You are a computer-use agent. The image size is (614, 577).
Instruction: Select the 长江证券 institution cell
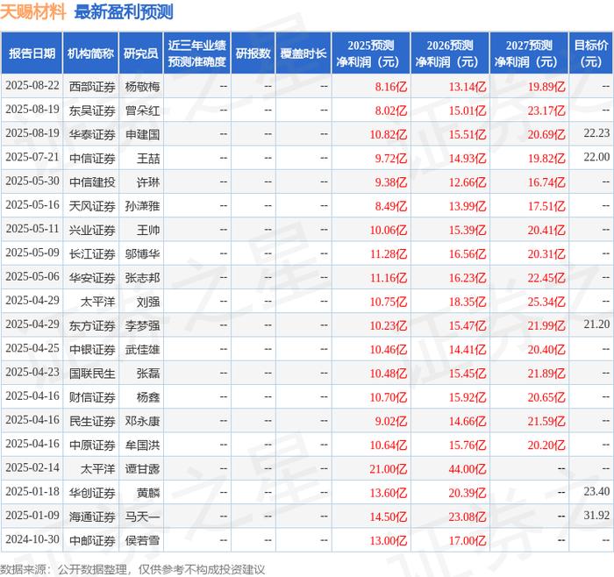[x=92, y=253]
